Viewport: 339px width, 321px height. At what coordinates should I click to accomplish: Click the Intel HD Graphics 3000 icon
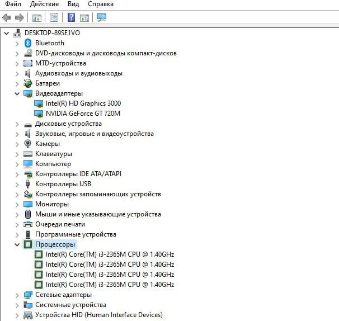(x=39, y=103)
